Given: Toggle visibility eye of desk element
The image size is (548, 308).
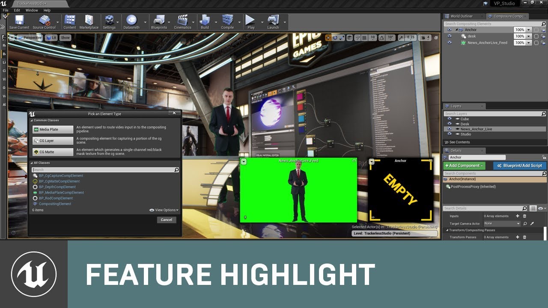Looking at the screenshot, I should [x=449, y=36].
